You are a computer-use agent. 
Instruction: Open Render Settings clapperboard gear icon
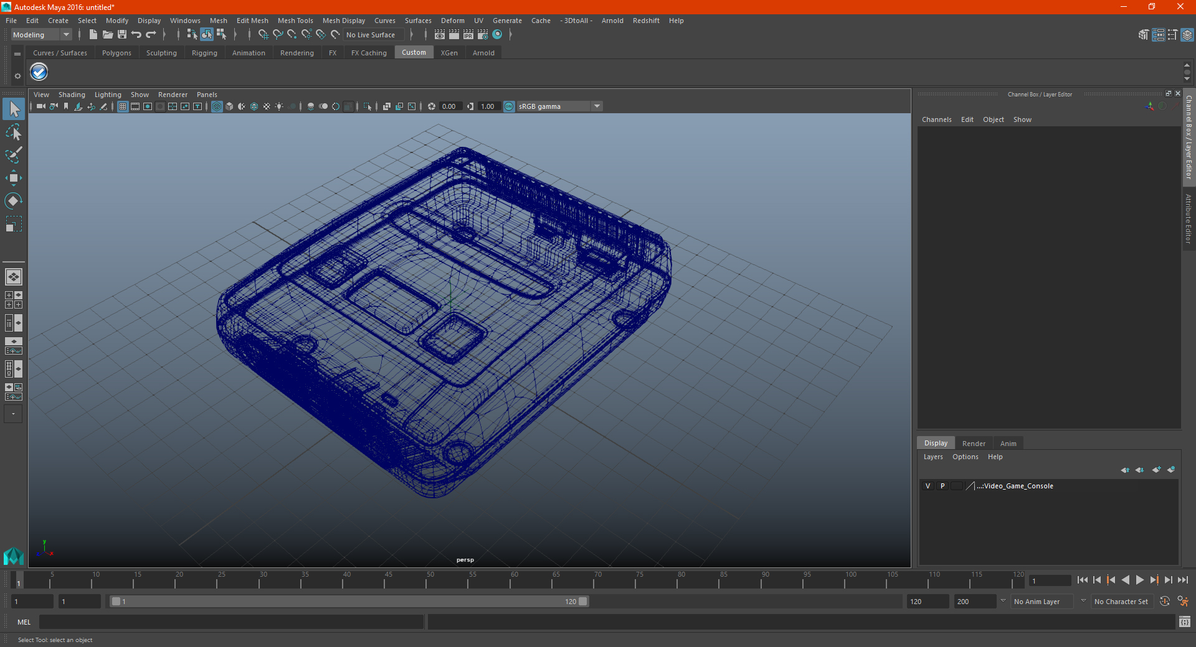point(483,35)
